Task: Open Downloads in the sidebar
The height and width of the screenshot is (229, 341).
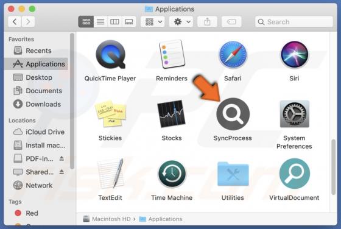Action: (x=37, y=104)
